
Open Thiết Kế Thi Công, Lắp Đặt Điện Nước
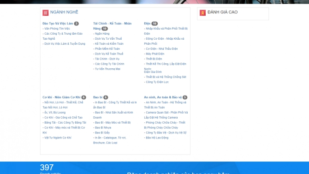tap(165, 66)
